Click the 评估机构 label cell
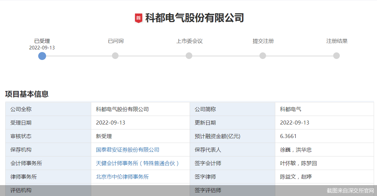Viewport: 377px width, 196px height. point(48,190)
